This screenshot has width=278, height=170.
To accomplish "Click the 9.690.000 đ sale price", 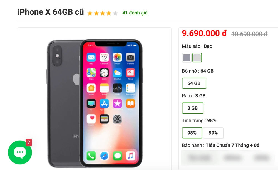I will 204,33.
